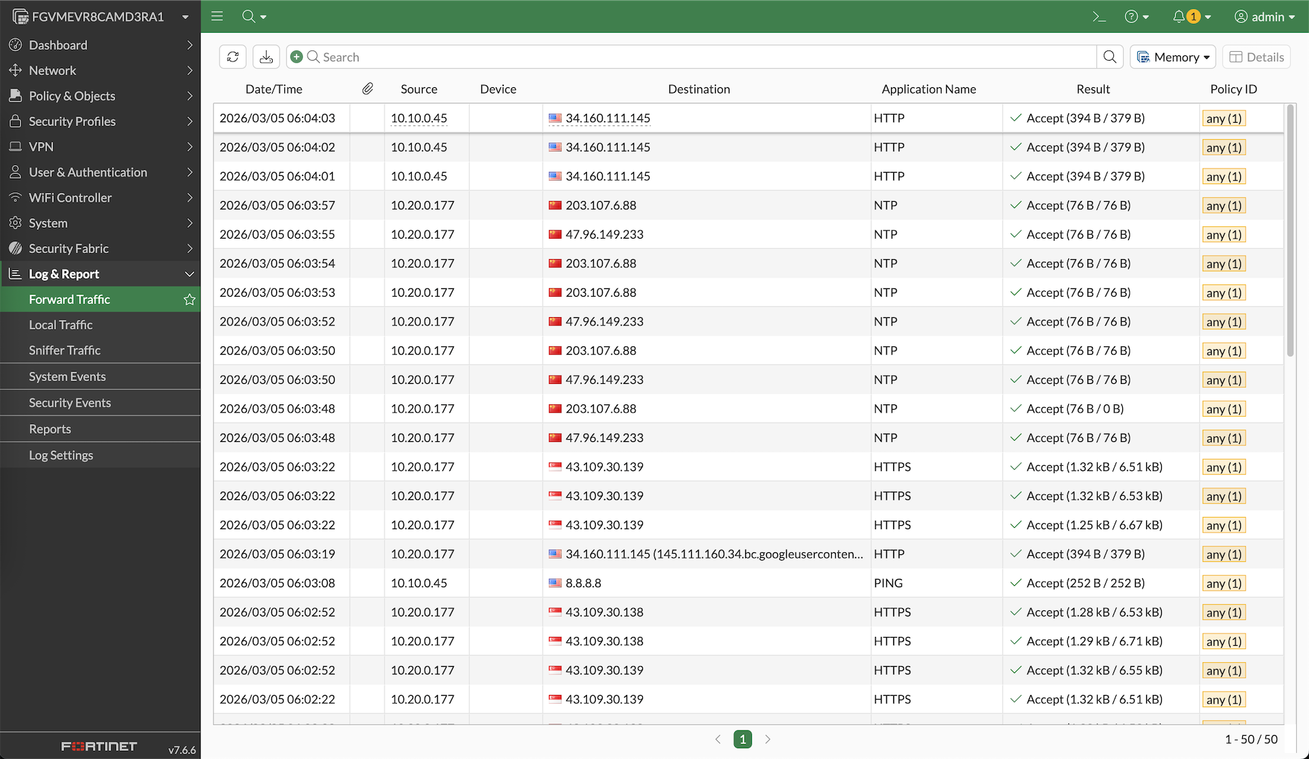This screenshot has height=759, width=1309.
Task: Click the refresh logs icon
Action: coord(232,57)
